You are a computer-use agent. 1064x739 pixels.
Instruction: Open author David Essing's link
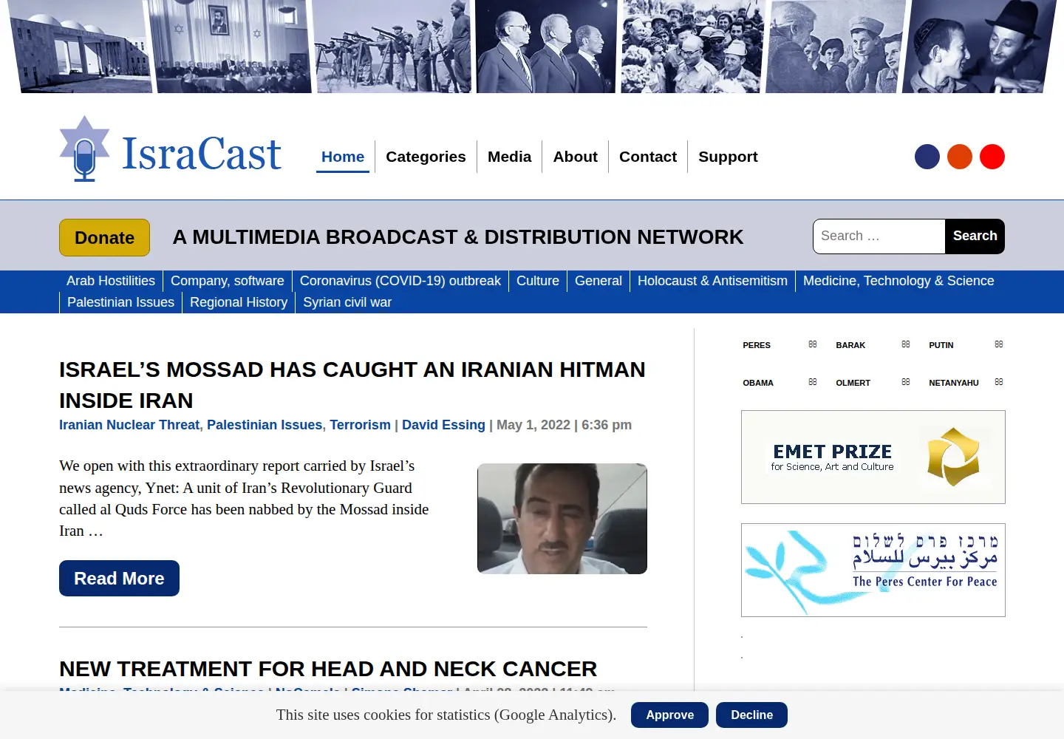point(443,425)
